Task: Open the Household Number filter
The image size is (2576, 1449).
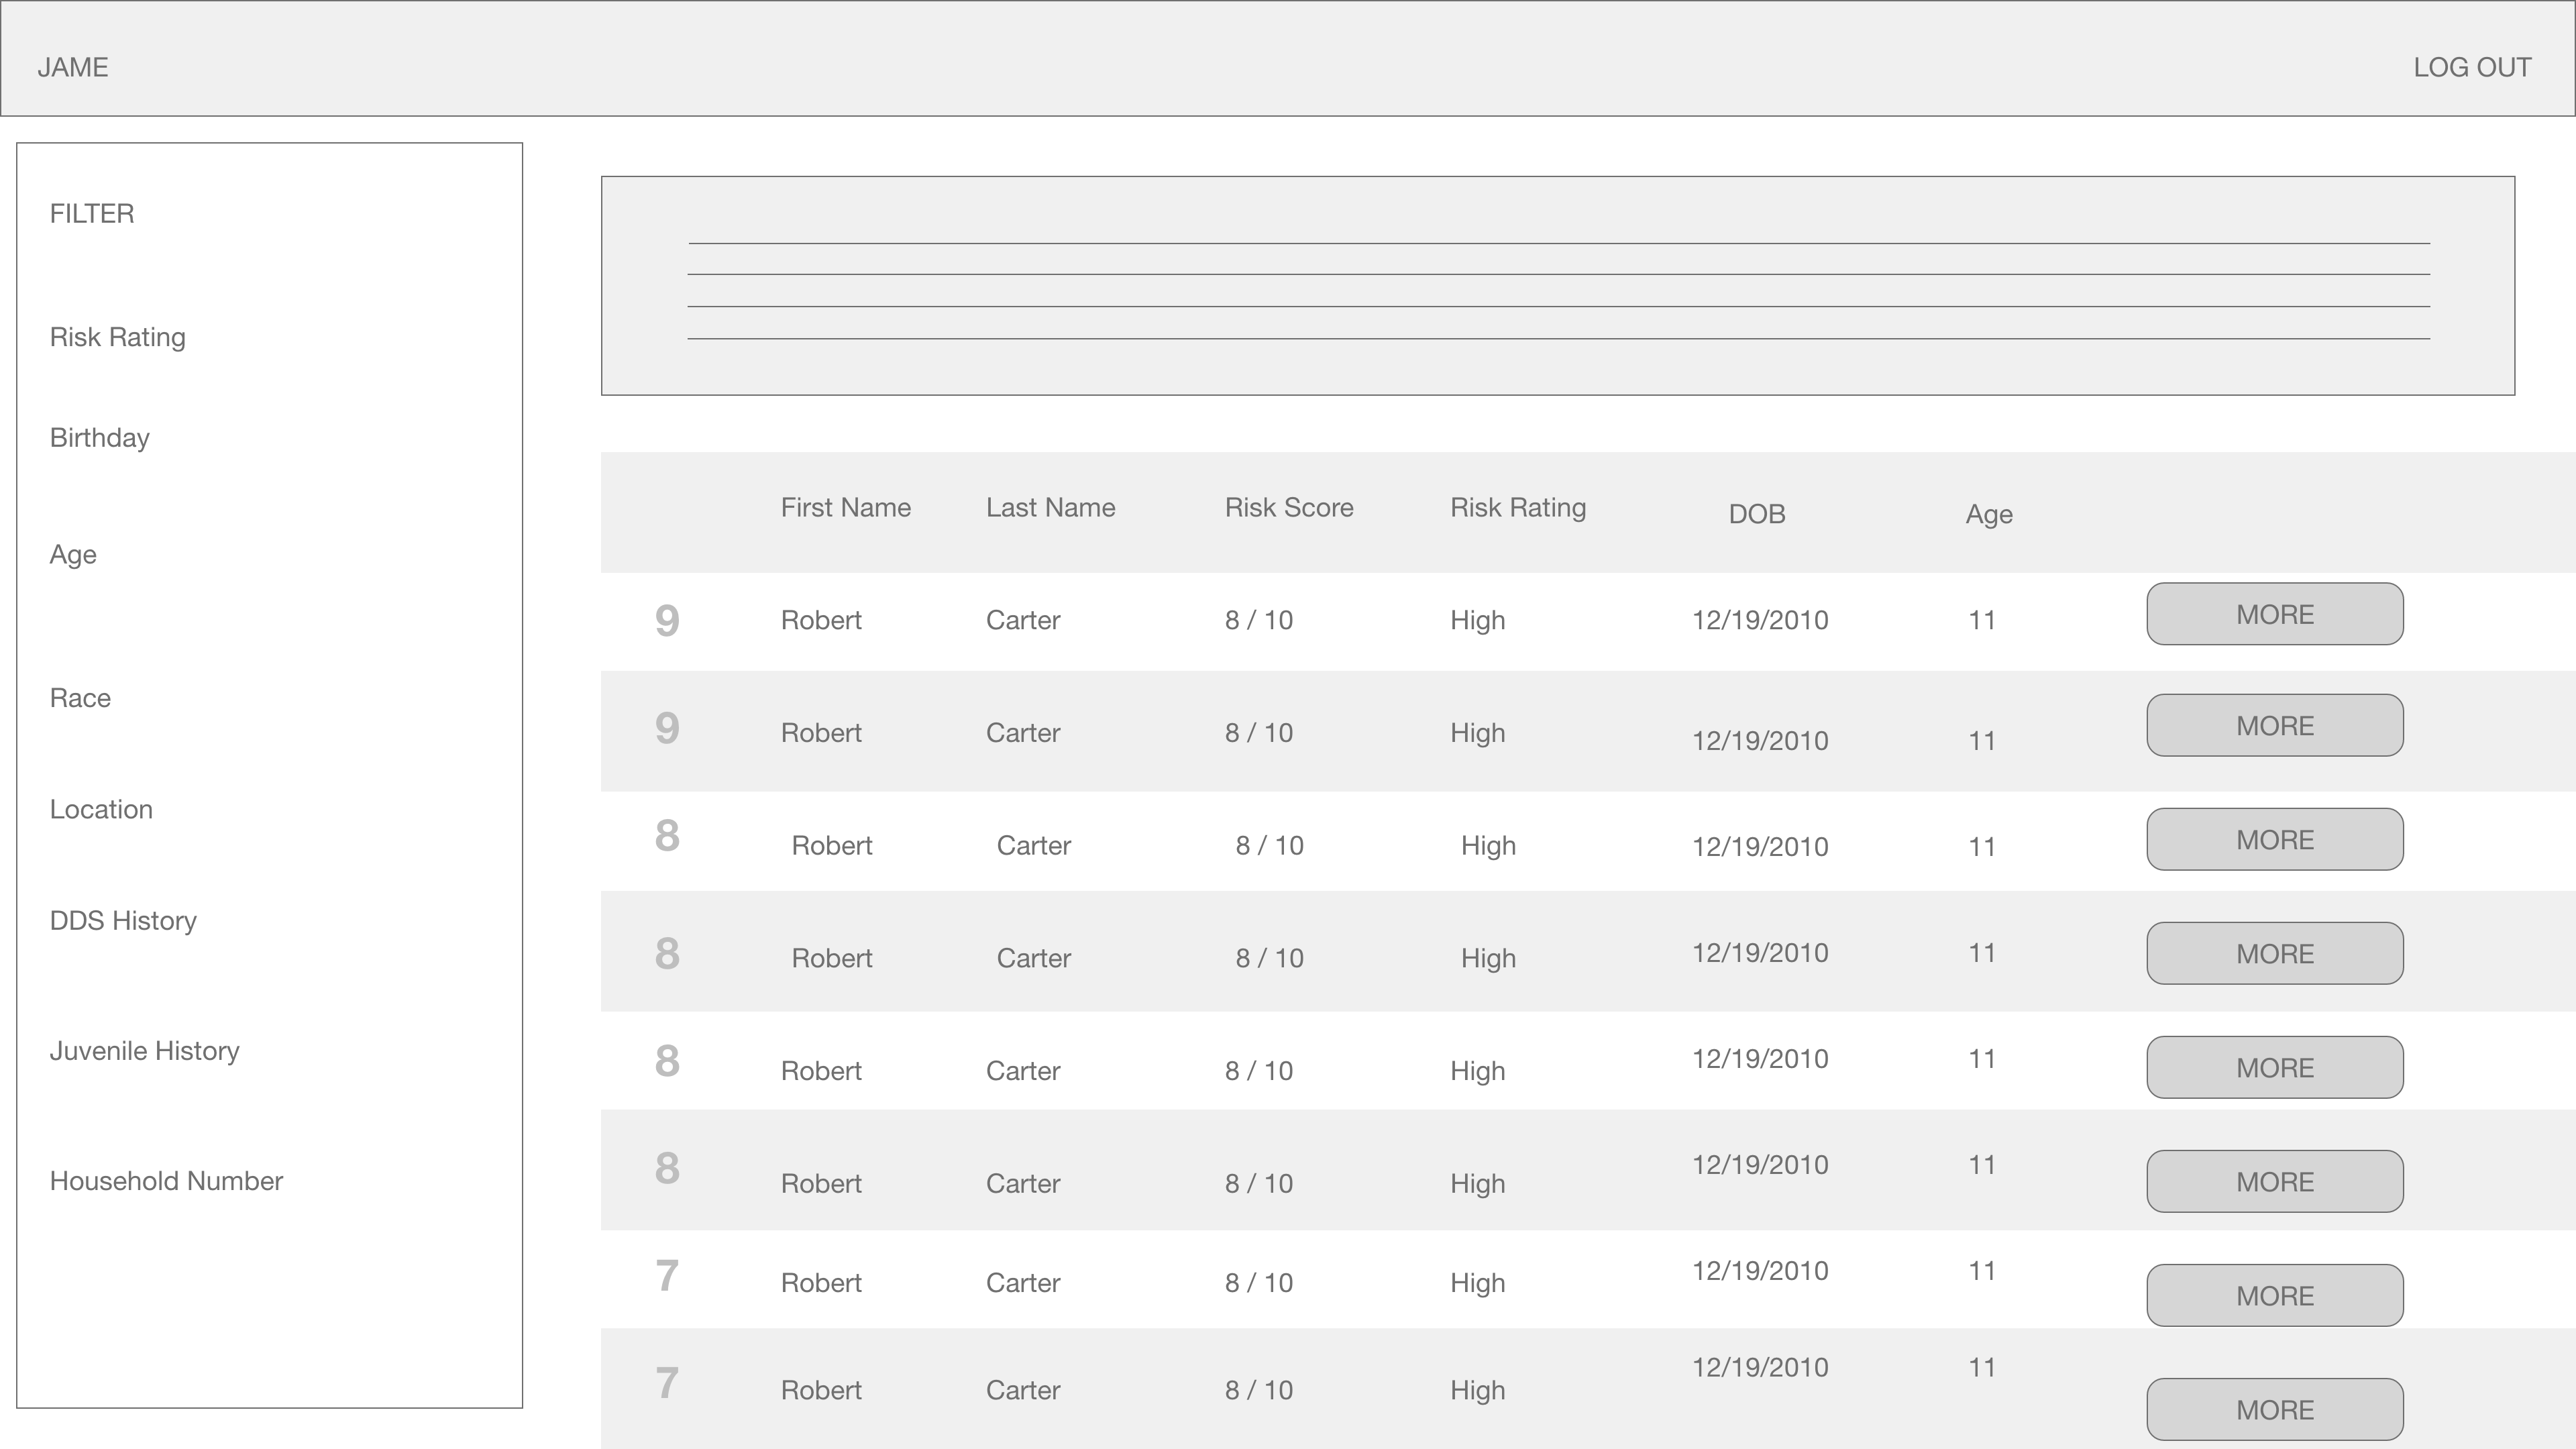Action: (166, 1181)
